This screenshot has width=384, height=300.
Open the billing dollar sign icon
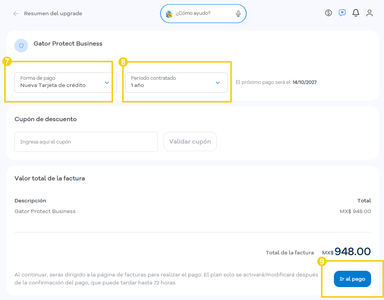(328, 13)
